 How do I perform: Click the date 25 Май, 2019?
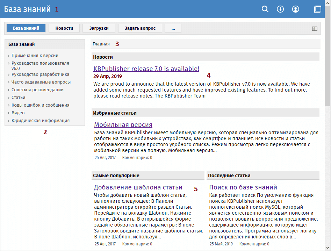[221, 244]
